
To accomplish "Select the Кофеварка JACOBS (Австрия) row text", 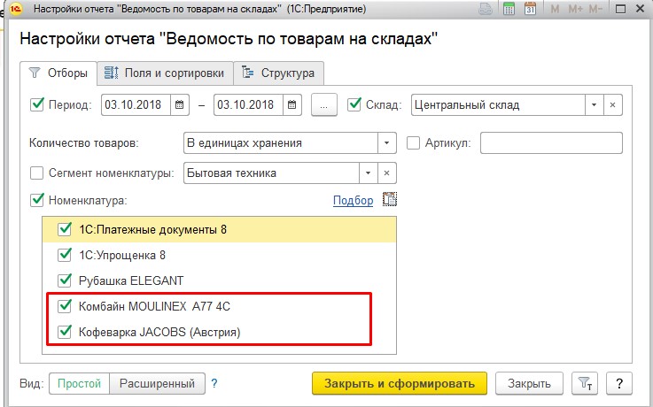I will point(159,332).
